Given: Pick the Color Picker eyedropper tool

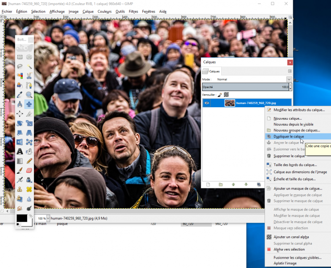Looking at the screenshot, I should [20, 95].
